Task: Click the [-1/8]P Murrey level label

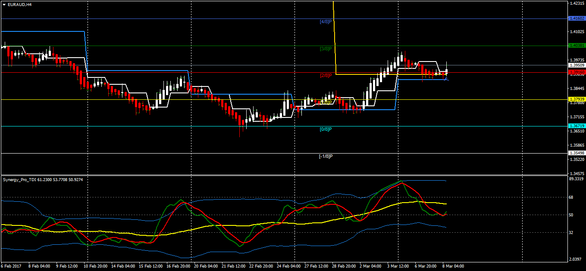Action: [x=326, y=156]
